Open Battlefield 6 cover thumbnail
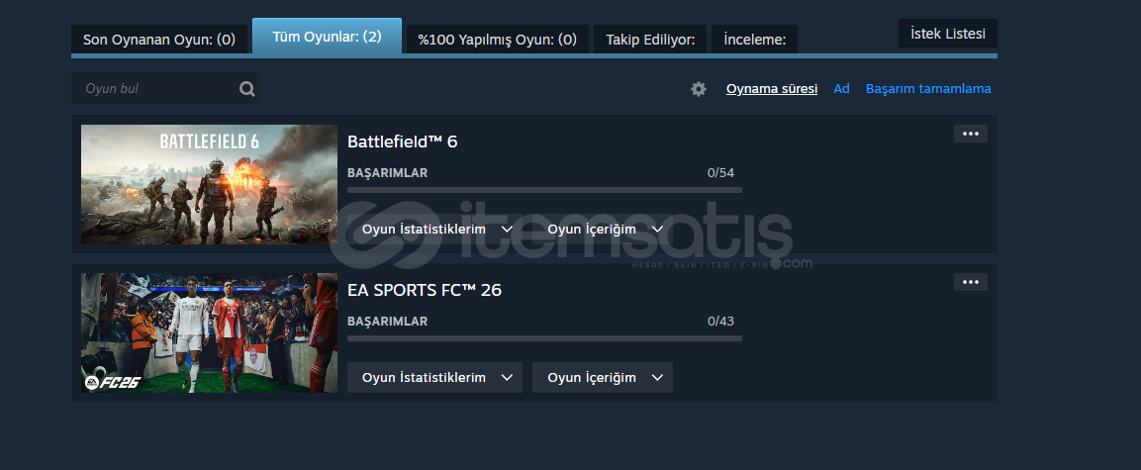1141x470 pixels. [x=209, y=185]
